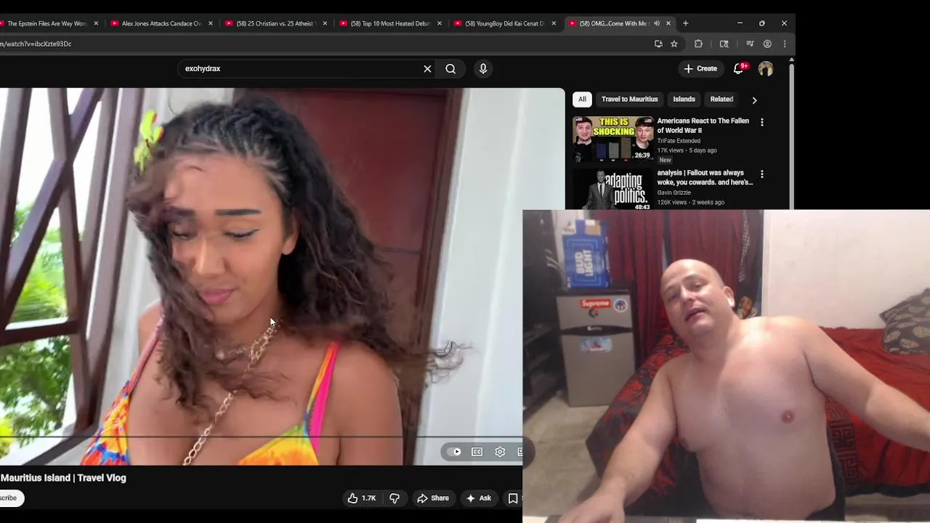Open YouTube notifications bell
The image size is (930, 523).
tap(739, 68)
